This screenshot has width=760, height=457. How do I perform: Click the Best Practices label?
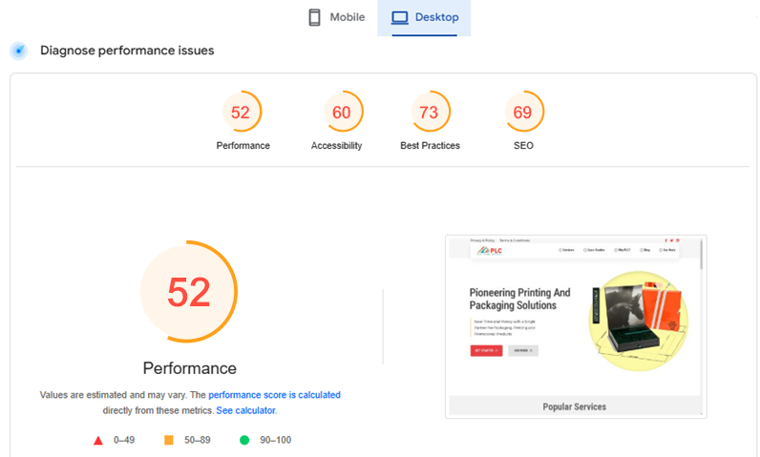430,146
